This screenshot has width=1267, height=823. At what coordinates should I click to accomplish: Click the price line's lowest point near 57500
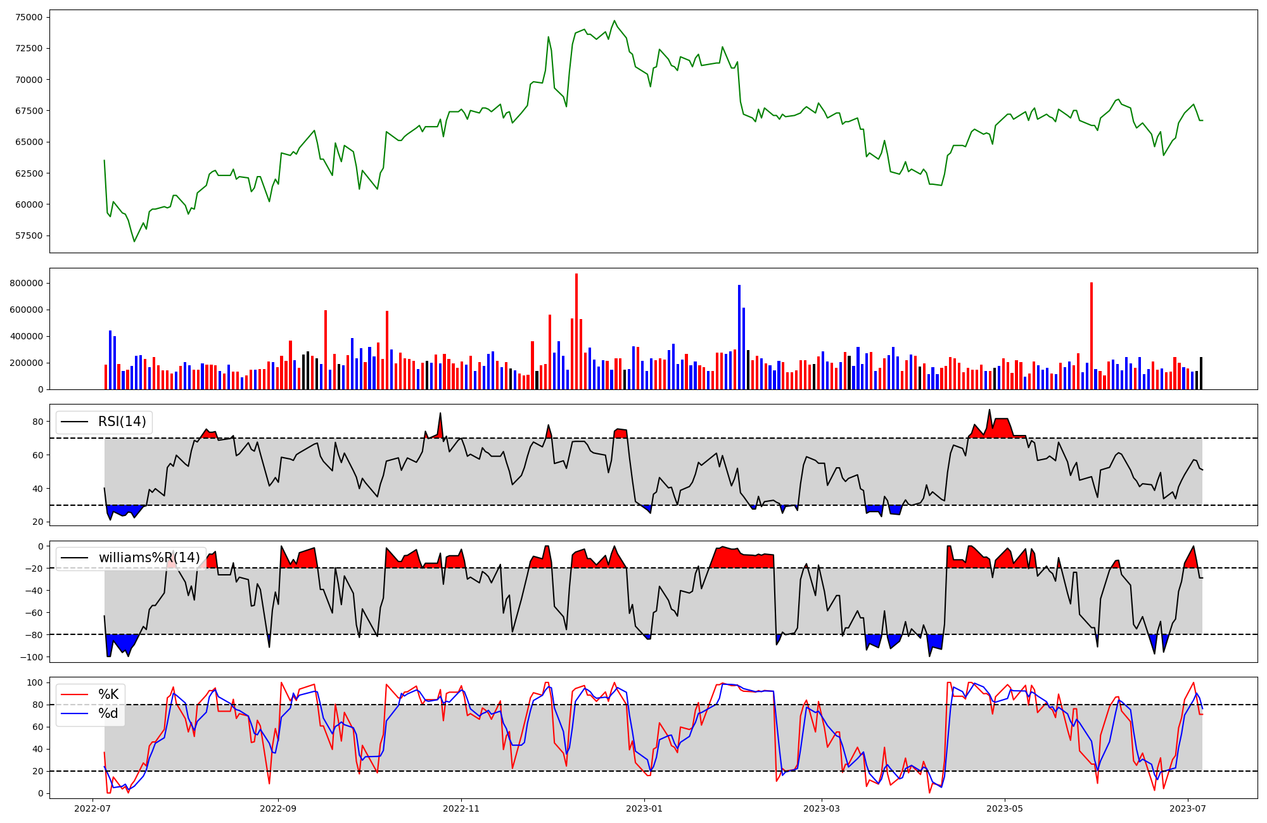point(134,241)
